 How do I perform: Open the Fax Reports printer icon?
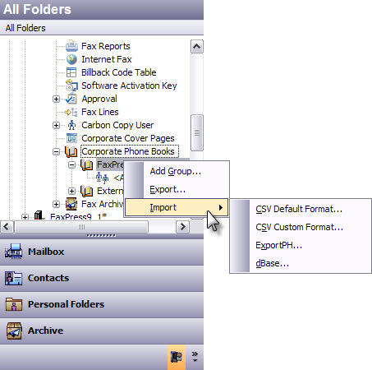pyautogui.click(x=71, y=46)
